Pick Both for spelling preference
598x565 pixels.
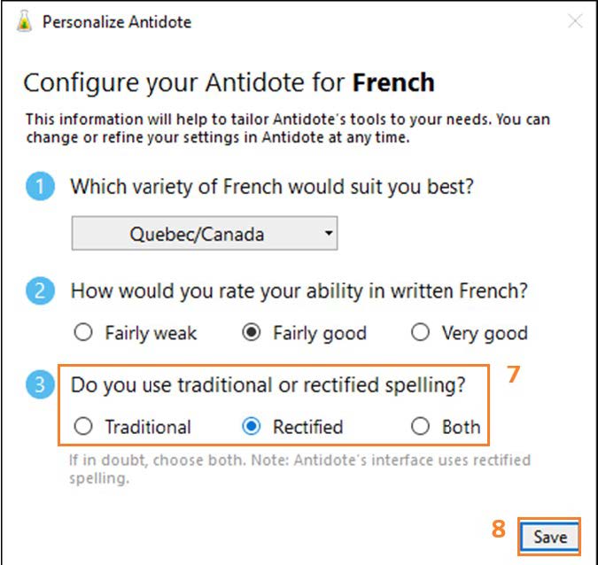click(421, 427)
